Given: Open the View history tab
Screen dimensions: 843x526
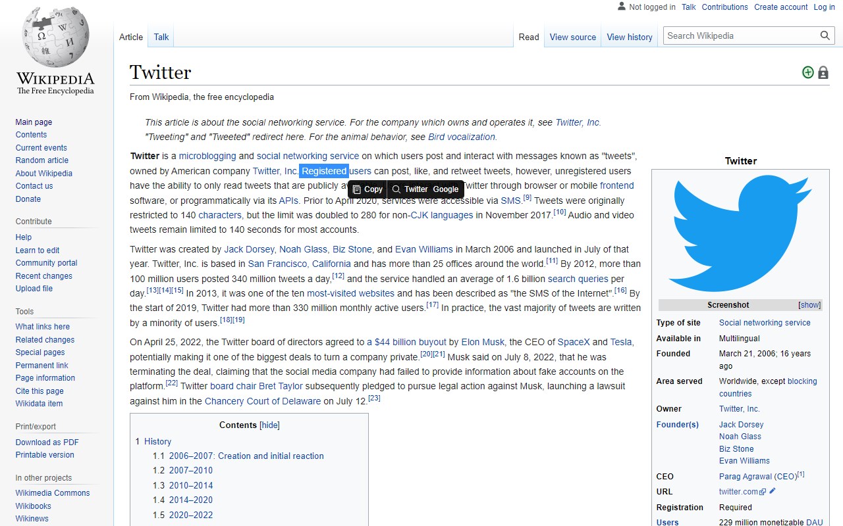Looking at the screenshot, I should [630, 37].
